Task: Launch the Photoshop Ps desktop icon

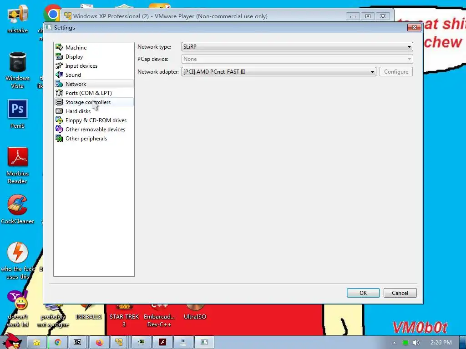Action: pyautogui.click(x=18, y=114)
